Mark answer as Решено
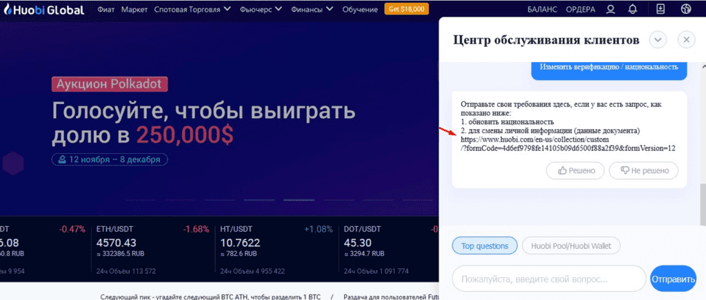Screen dimensions: 706x300 [576, 171]
